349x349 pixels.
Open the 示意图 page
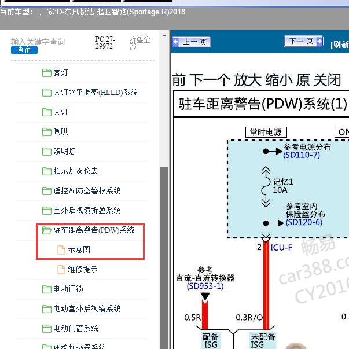click(x=79, y=249)
